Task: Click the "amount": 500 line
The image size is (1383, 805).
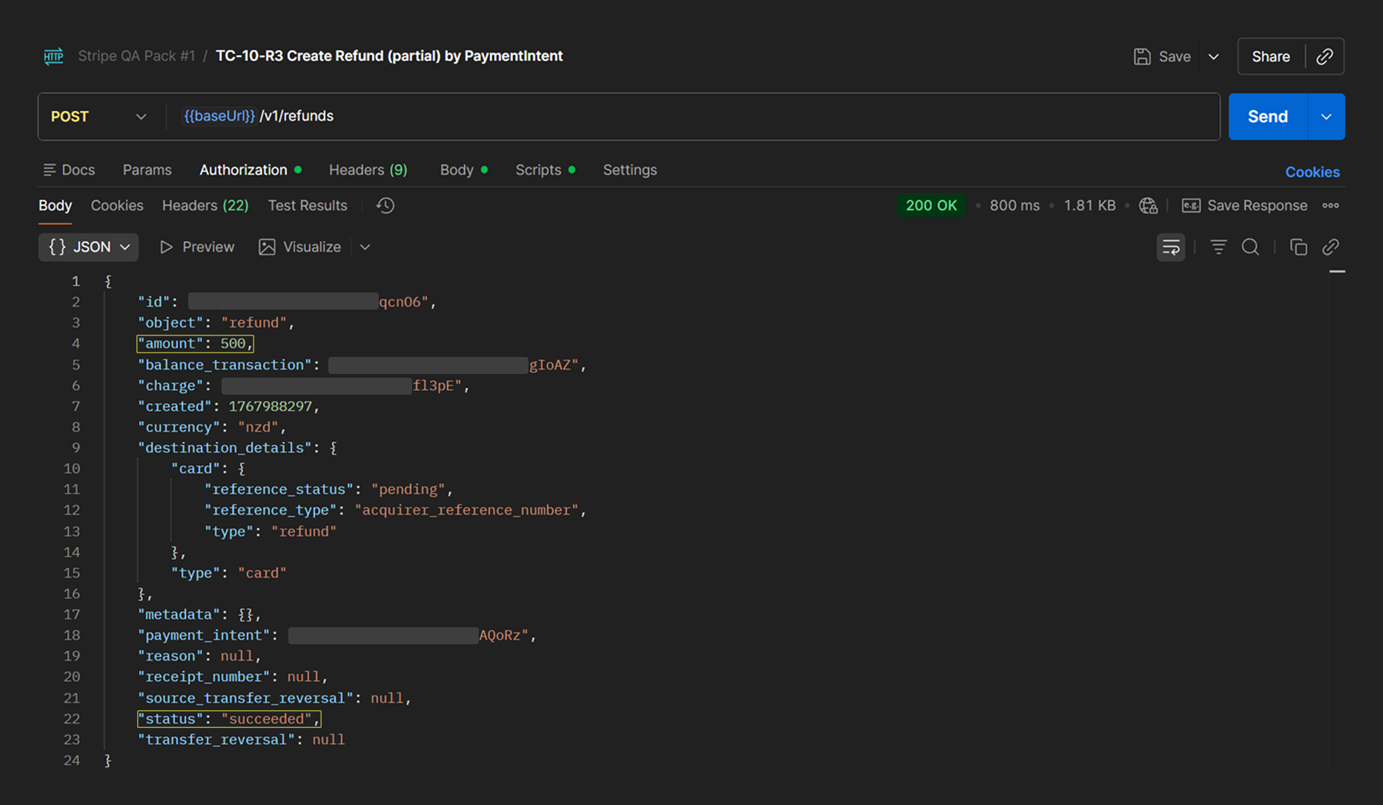Action: pos(196,344)
